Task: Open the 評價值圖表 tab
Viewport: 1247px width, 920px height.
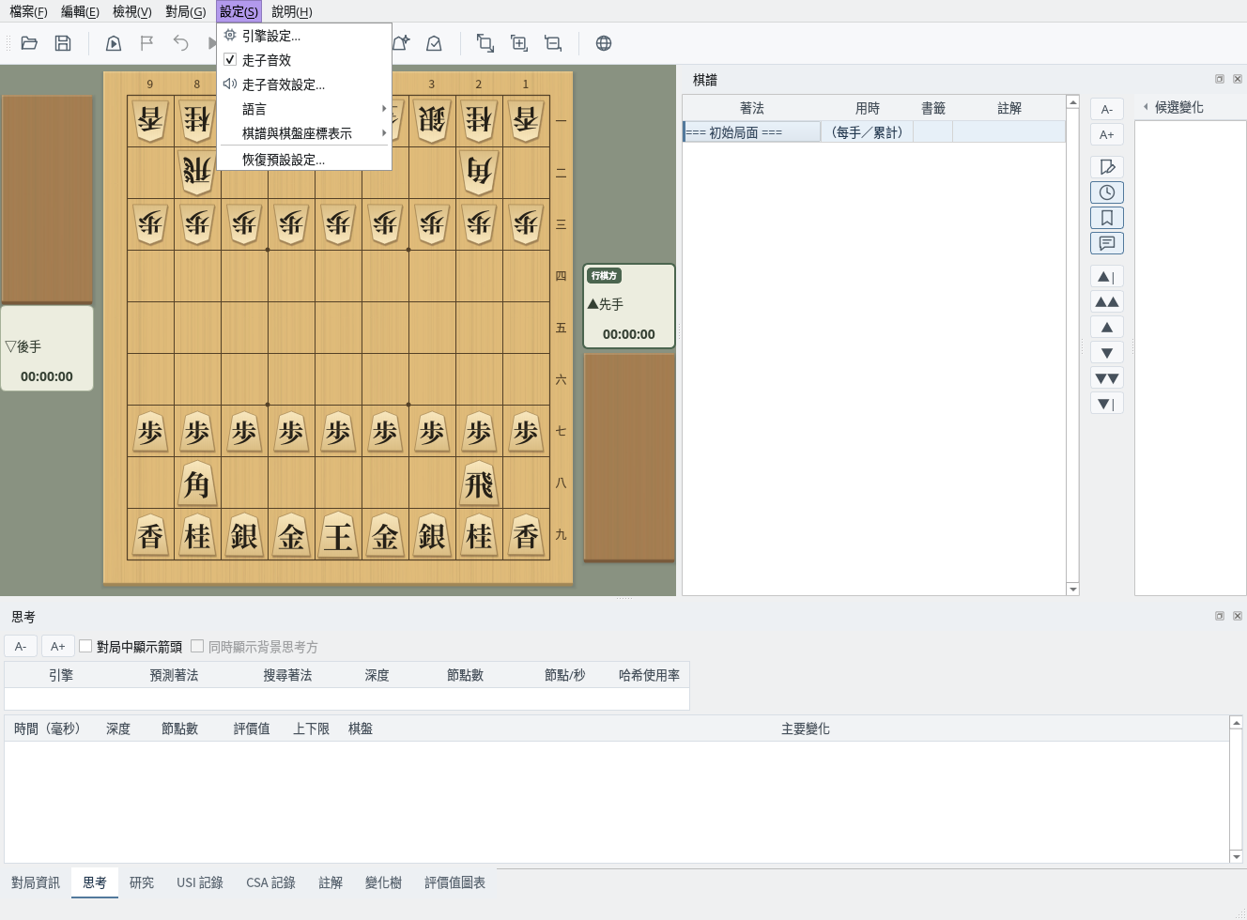Action: (455, 882)
